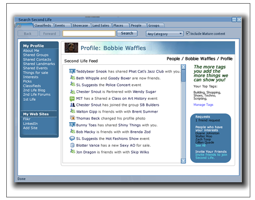Open 1st Life link in the sidebar

point(29,99)
